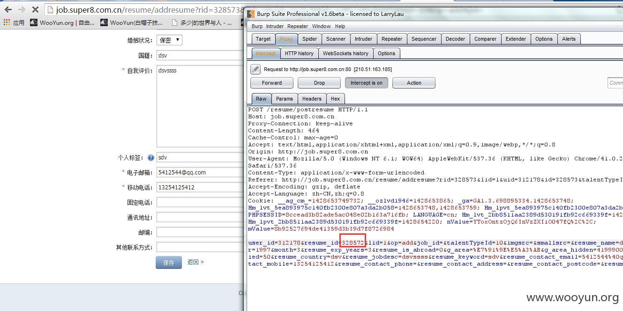
Task: Click the browser address bar
Action: [x=144, y=9]
